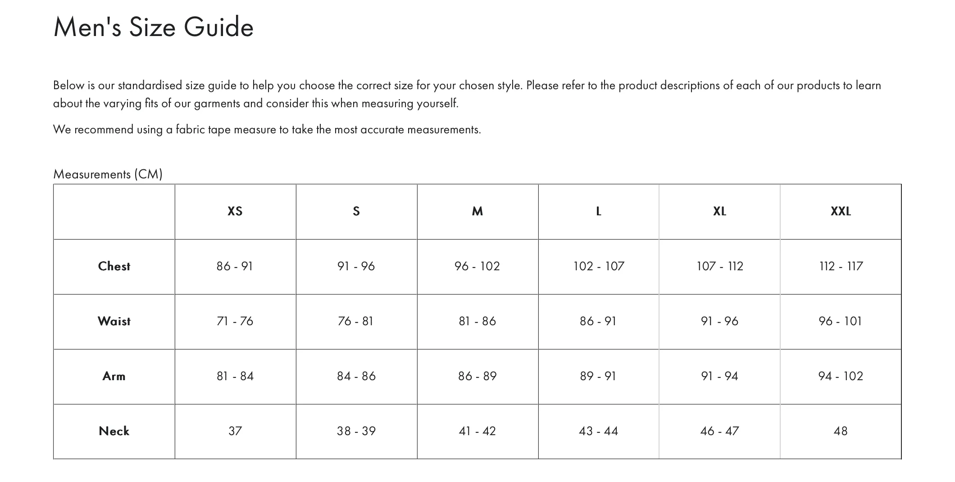Select the M size column header

tap(477, 211)
